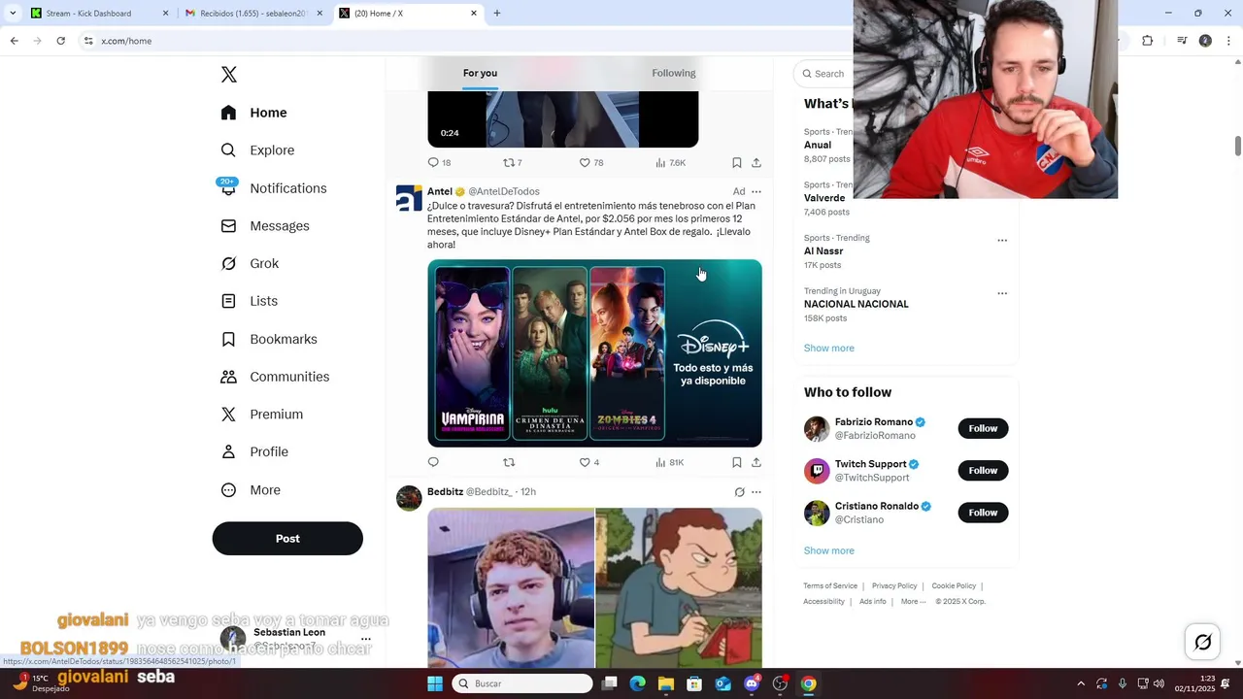Image resolution: width=1243 pixels, height=699 pixels.
Task: Open the Valverde trending topic
Action: coord(824,198)
